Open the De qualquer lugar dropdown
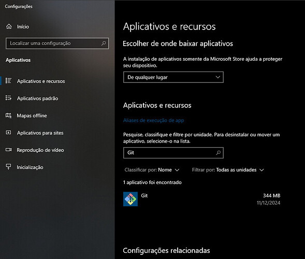This screenshot has height=259, width=305. tap(173, 77)
